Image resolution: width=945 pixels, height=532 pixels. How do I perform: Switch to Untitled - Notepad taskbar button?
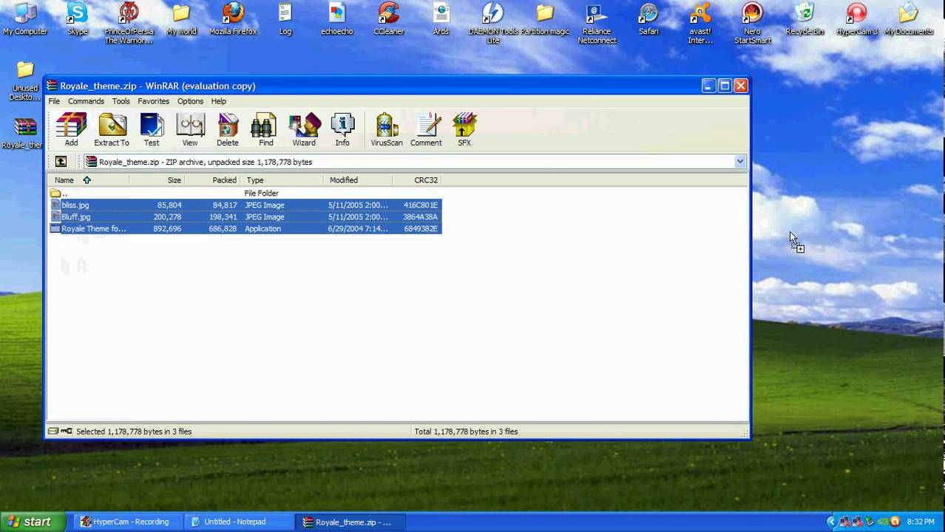coord(238,522)
